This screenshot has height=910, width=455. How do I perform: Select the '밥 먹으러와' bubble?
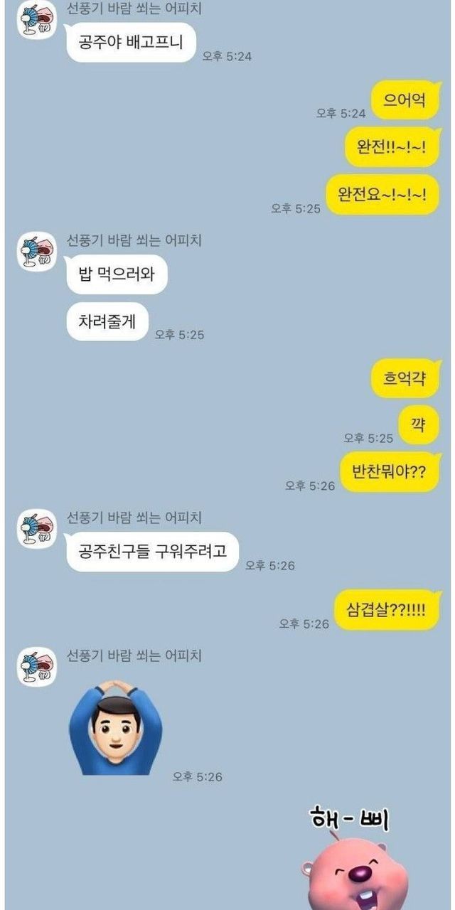click(x=117, y=274)
